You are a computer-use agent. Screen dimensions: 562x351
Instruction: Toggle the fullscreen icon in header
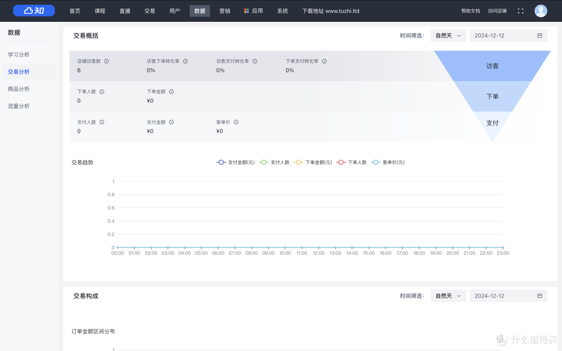pos(520,11)
